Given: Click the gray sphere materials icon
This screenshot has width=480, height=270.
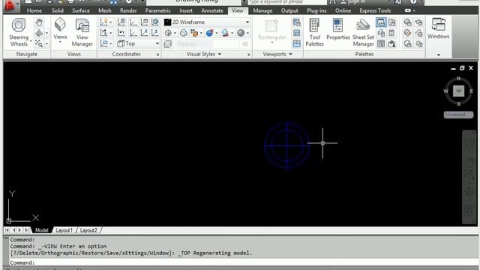Looking at the screenshot, I should coord(241,33).
